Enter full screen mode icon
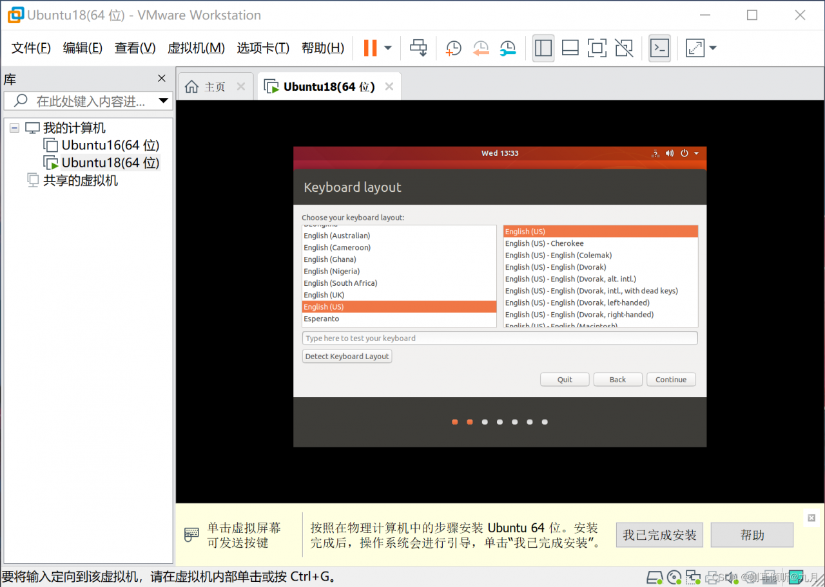This screenshot has width=825, height=587. [597, 48]
